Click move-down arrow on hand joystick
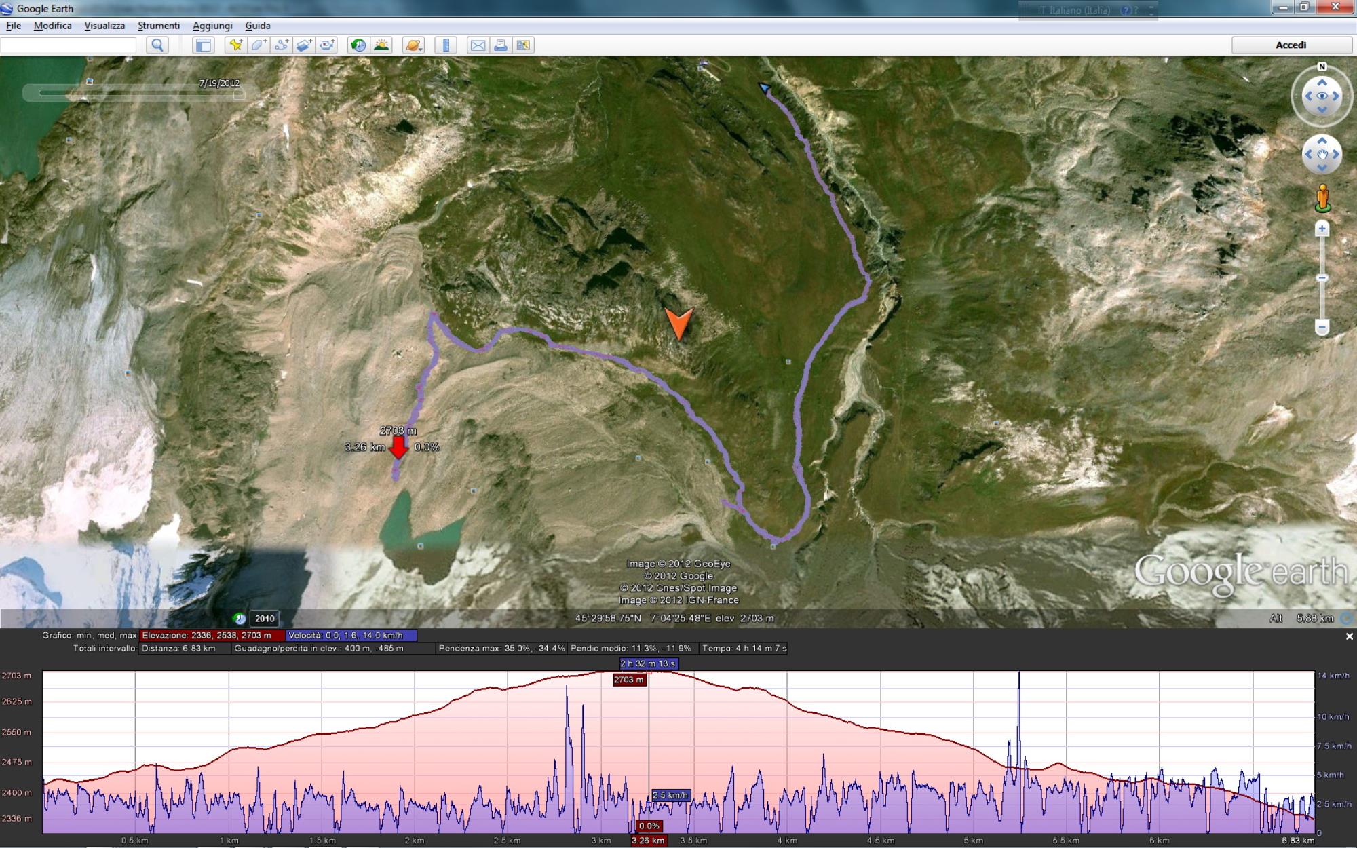This screenshot has width=1357, height=848. click(1322, 168)
